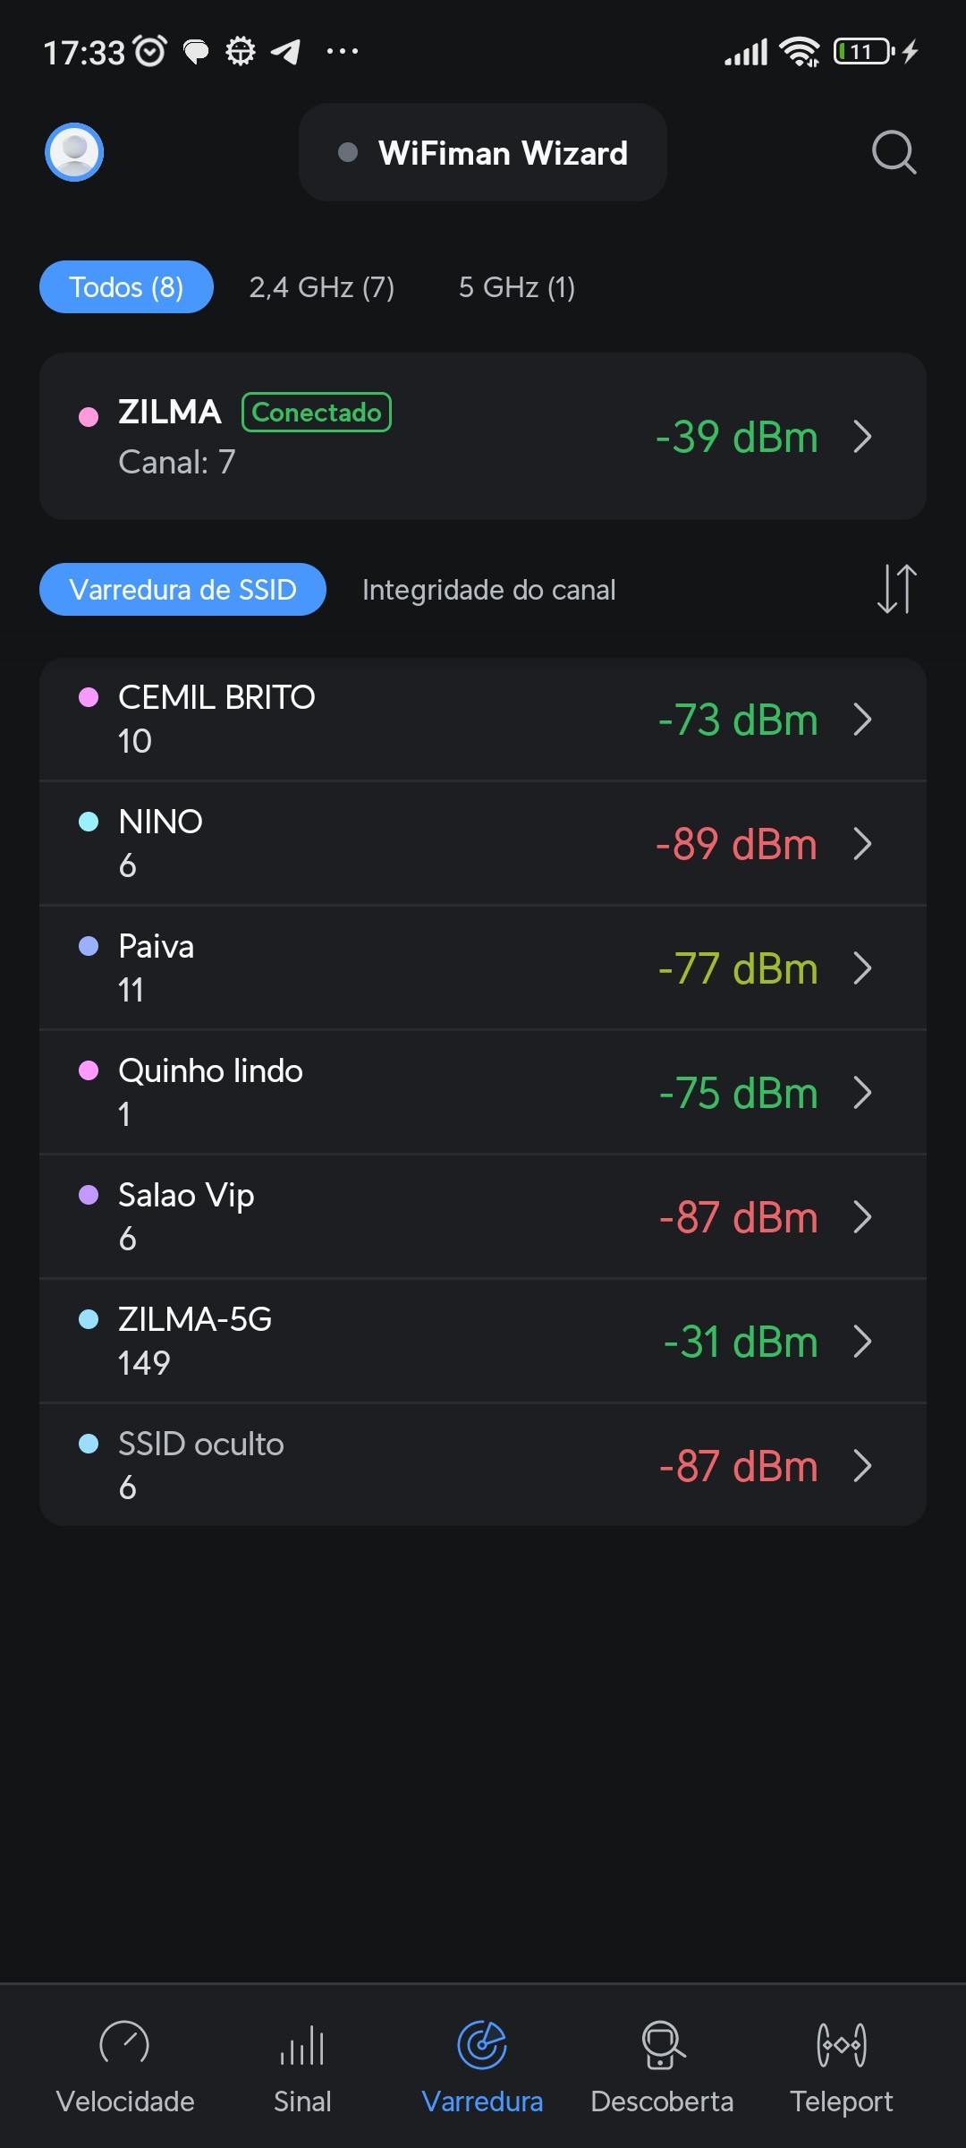Image resolution: width=966 pixels, height=2148 pixels.
Task: Open the search magnifier icon
Action: (894, 152)
